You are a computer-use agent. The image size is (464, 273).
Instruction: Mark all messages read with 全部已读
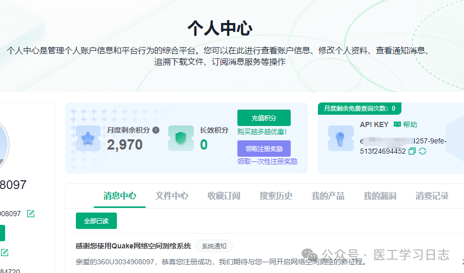pos(96,221)
